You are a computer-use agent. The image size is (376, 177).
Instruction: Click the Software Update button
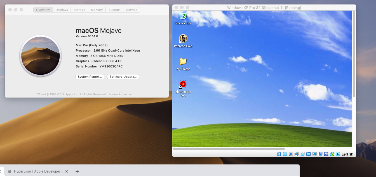click(123, 77)
